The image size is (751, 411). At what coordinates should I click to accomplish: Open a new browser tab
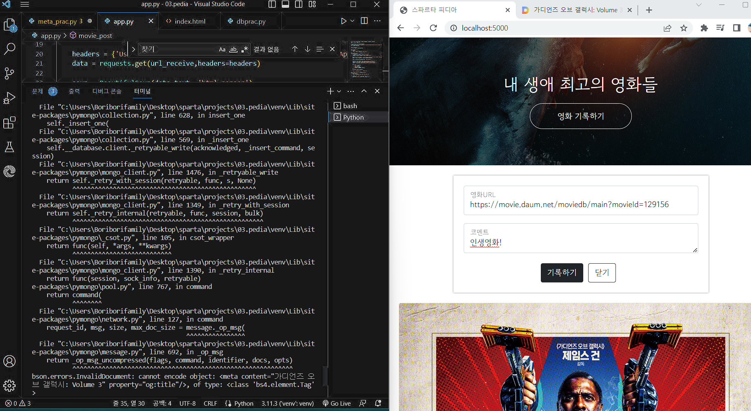[x=649, y=10]
